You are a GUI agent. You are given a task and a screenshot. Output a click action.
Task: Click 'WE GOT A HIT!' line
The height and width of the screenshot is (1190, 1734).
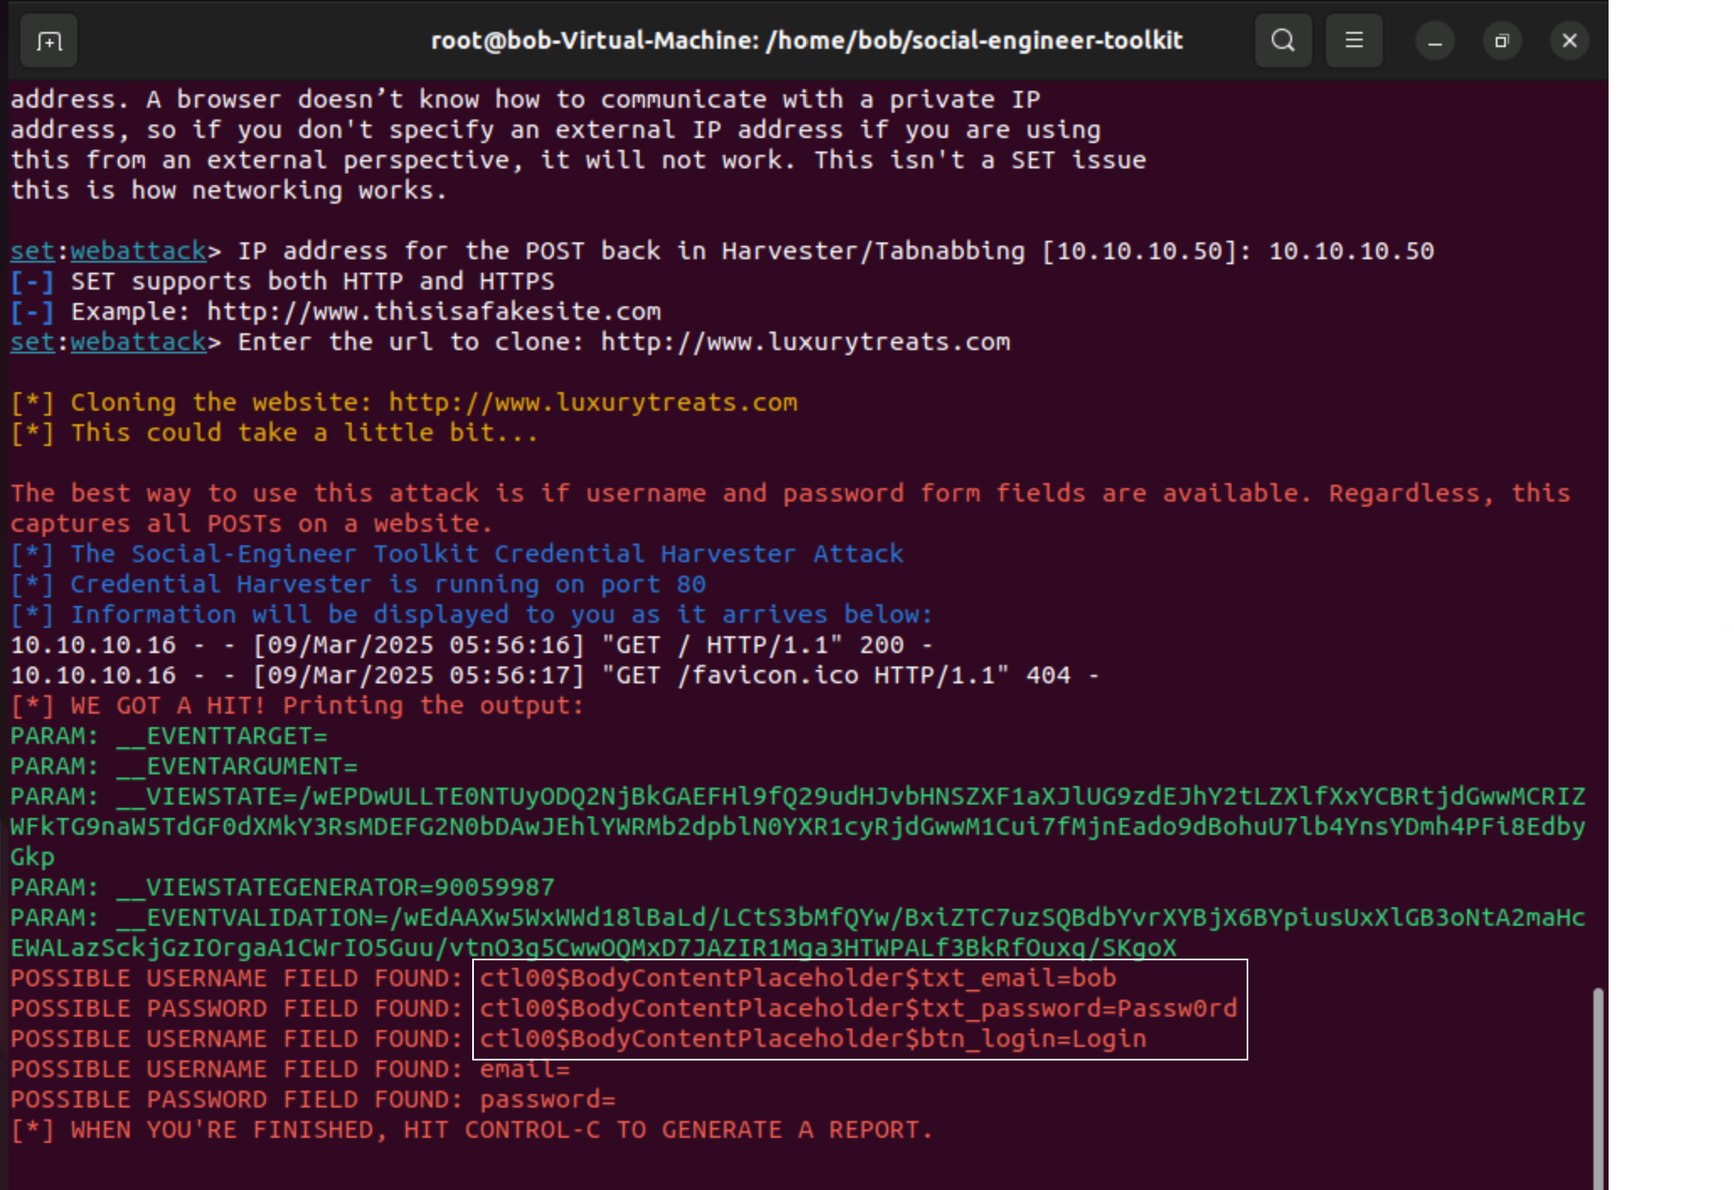pos(297,705)
